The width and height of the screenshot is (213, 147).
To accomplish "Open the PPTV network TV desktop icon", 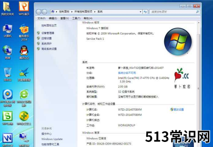I will [x=7, y=98].
